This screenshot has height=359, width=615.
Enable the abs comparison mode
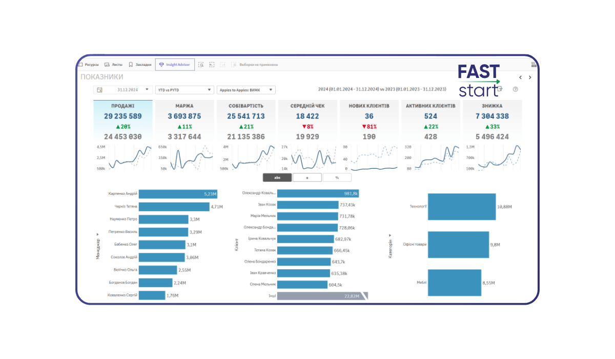coord(277,177)
